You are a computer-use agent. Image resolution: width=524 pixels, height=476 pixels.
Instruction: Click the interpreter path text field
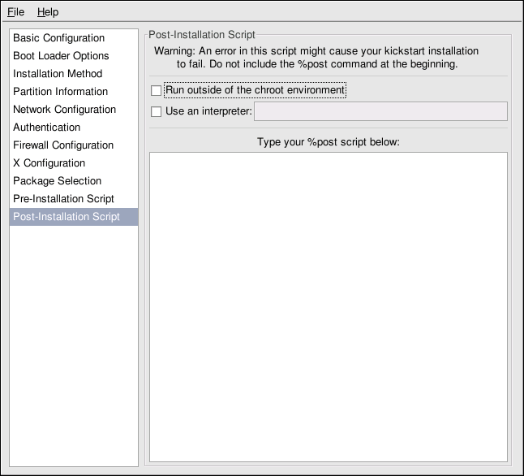(381, 111)
